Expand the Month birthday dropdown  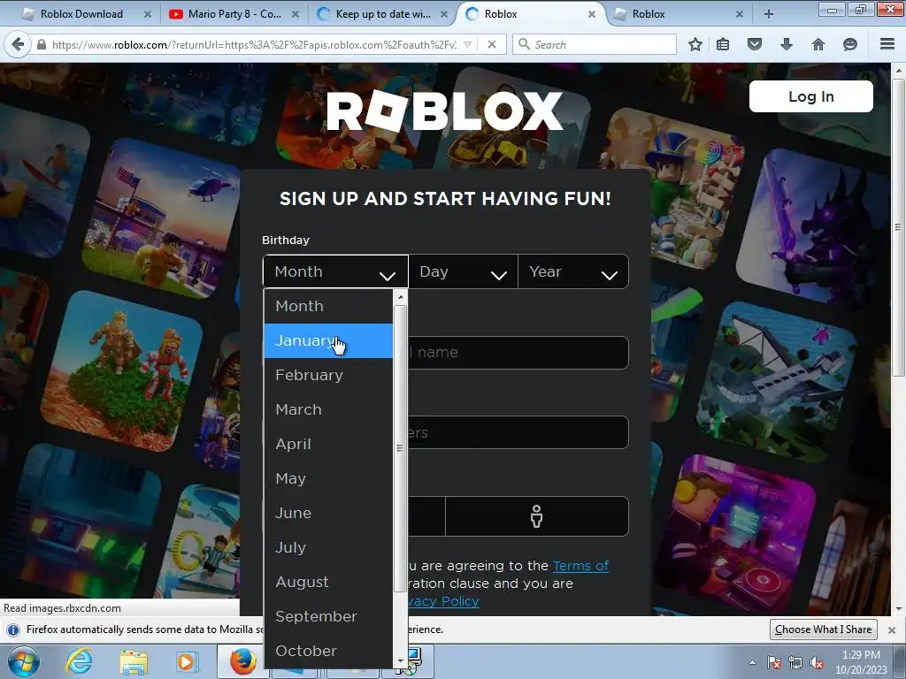(335, 271)
